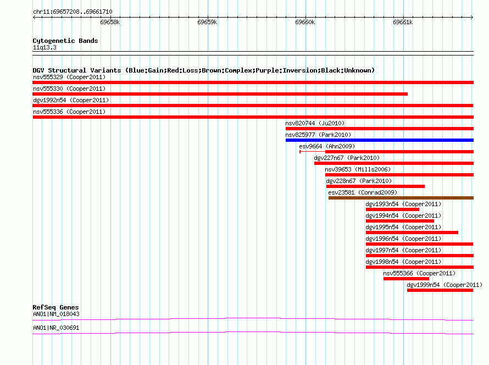
Task: Select the nsv39653 red bar
Action: (x=399, y=175)
